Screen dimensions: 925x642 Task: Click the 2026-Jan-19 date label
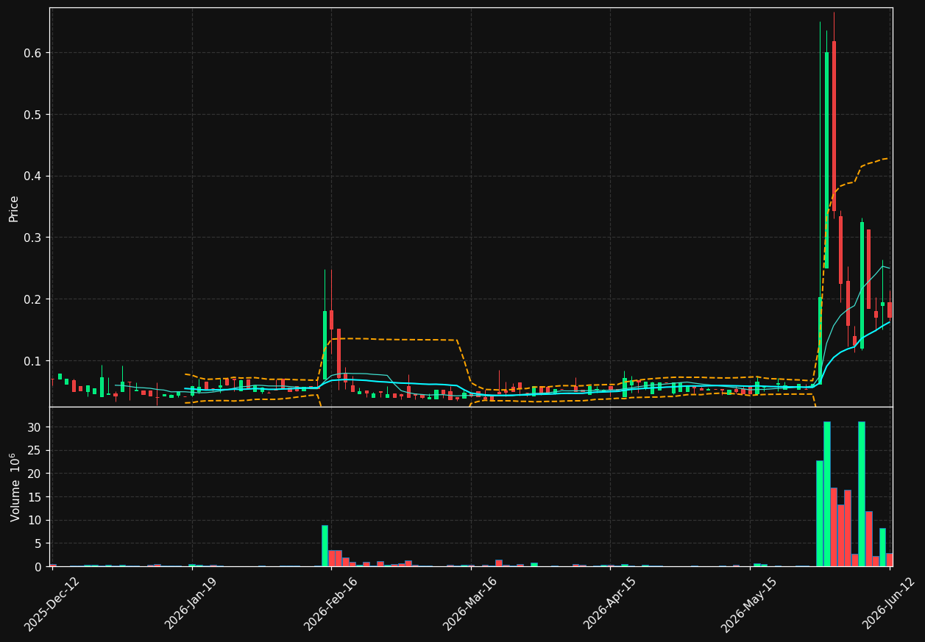pyautogui.click(x=191, y=604)
